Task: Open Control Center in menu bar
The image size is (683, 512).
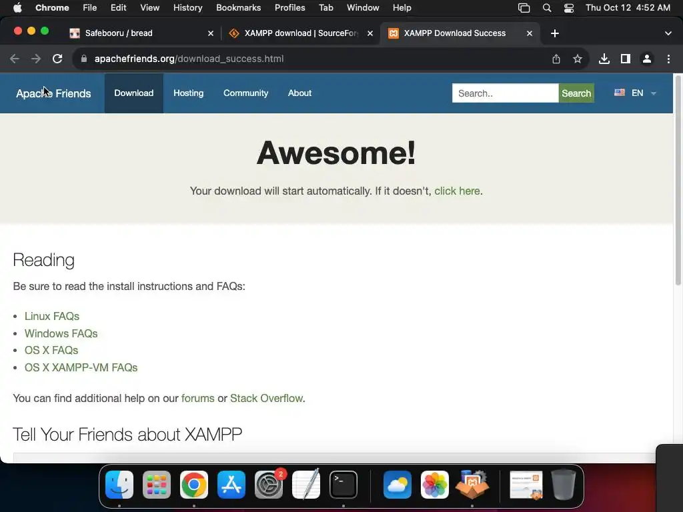Action: 569,8
